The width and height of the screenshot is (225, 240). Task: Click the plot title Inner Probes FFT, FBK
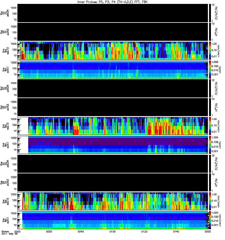click(x=112, y=2)
